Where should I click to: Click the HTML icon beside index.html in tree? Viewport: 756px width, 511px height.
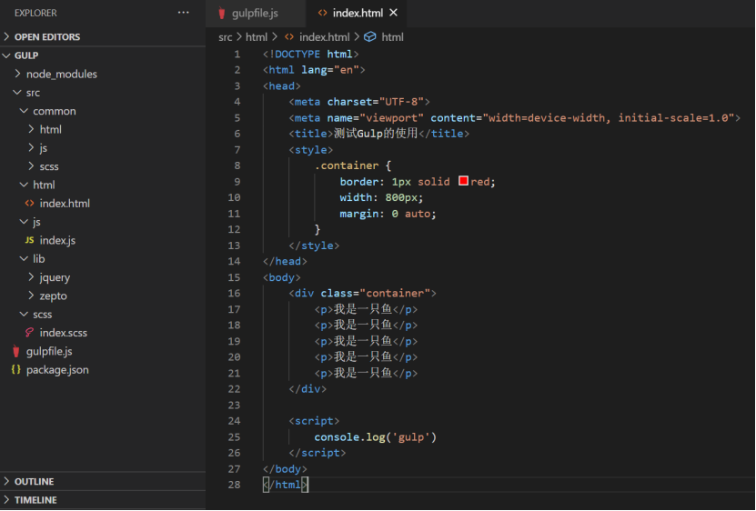[29, 204]
